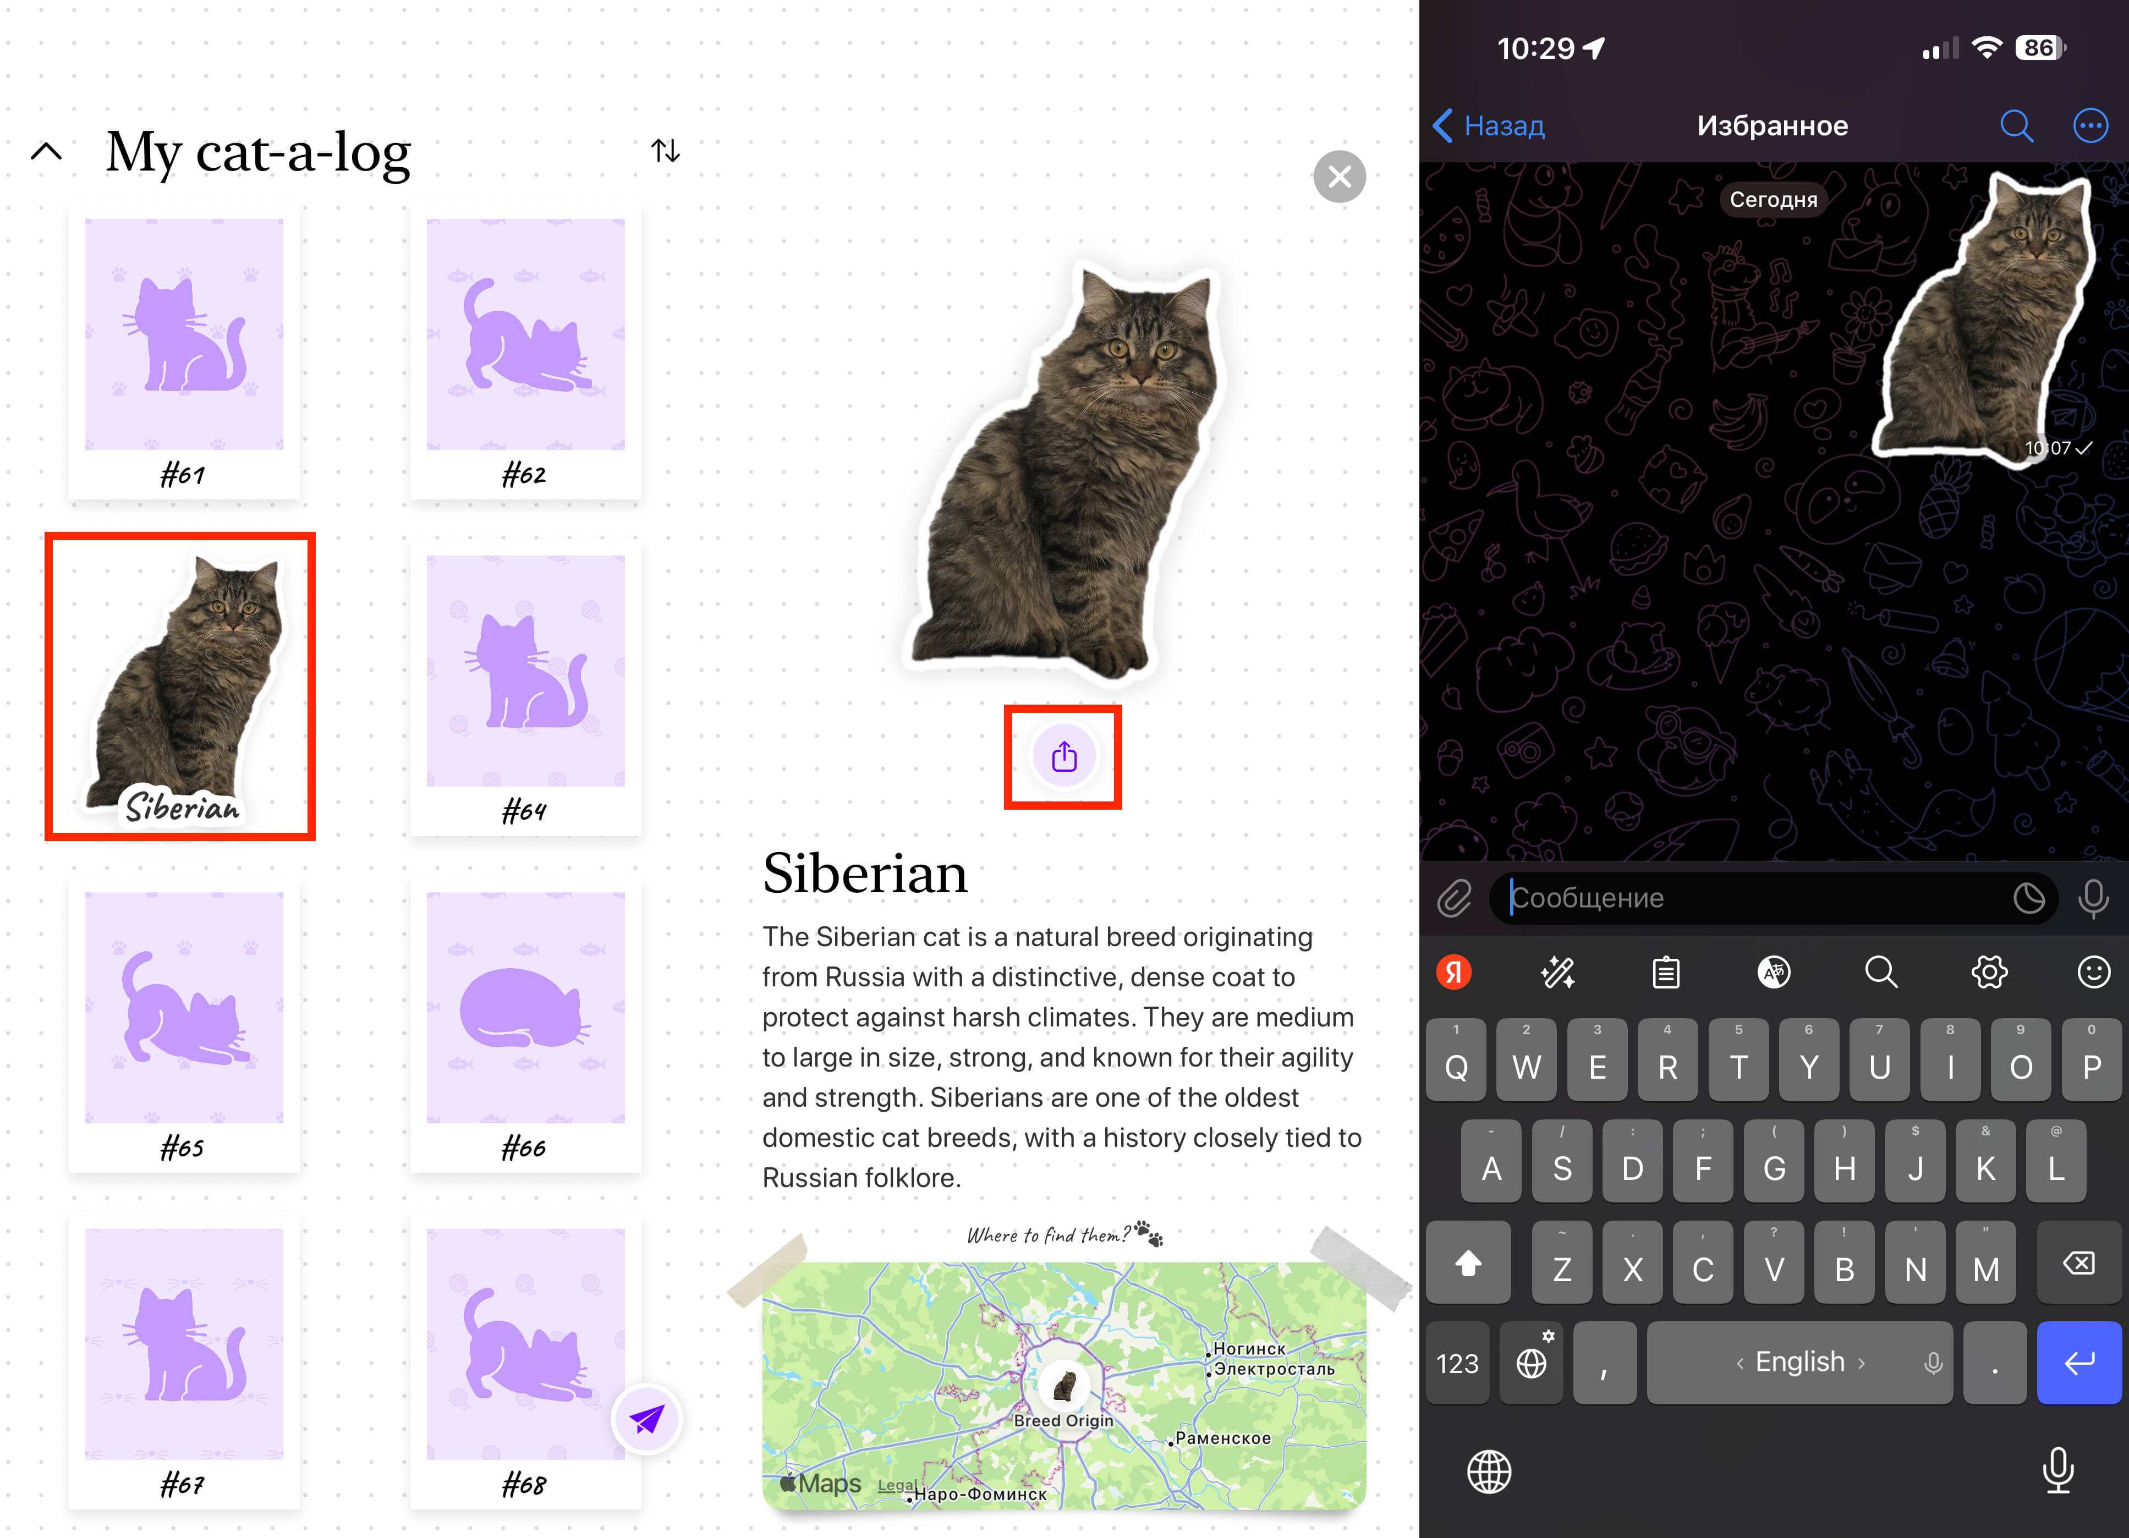Screen dimensions: 2129x1538
Task: Tap the purple paper plane send button
Action: (x=646, y=1418)
